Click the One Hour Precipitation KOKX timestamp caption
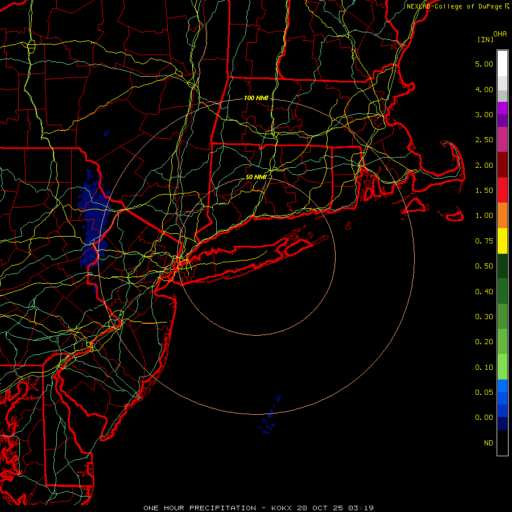Image resolution: width=512 pixels, height=512 pixels. pos(258,508)
